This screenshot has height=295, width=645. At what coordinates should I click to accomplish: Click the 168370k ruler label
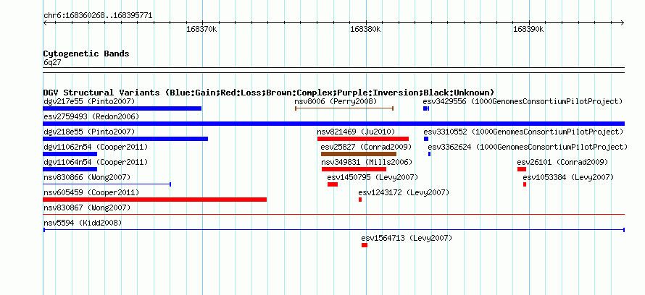point(201,29)
